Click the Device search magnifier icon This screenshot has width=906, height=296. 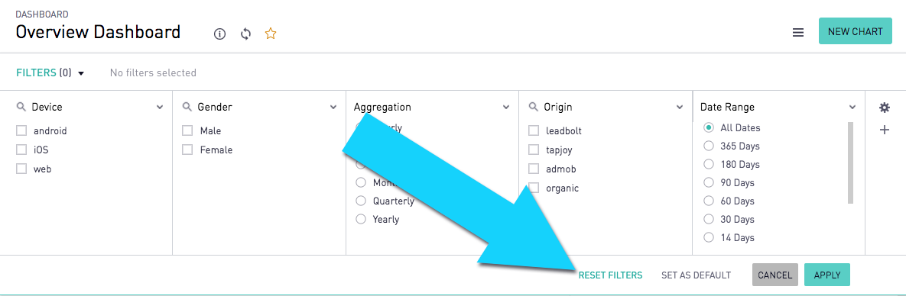(21, 107)
